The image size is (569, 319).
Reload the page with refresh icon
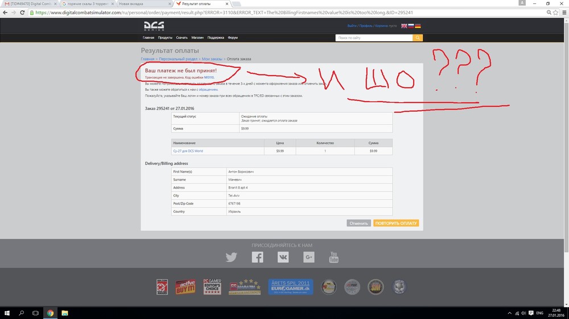point(22,12)
